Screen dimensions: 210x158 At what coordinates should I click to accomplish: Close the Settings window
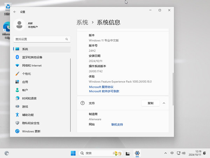(169, 10)
